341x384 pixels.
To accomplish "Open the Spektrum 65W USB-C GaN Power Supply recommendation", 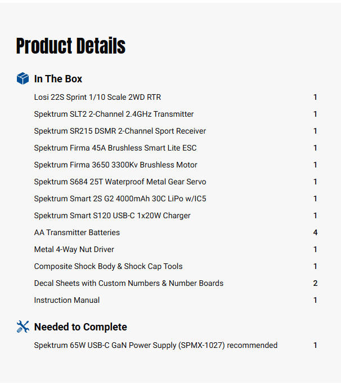I will (x=155, y=345).
